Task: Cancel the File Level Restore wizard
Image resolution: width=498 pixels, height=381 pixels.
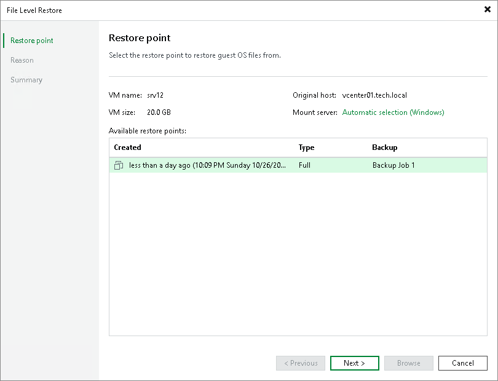Action: [x=462, y=363]
